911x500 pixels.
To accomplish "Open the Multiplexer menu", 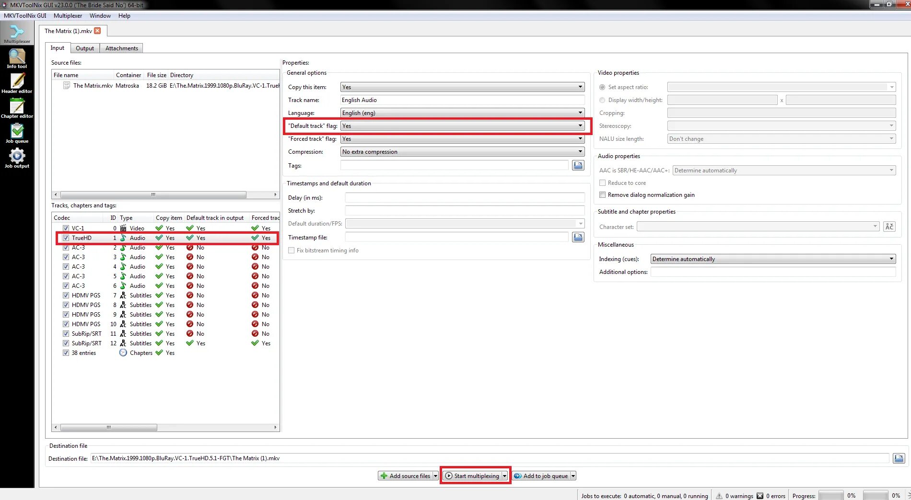I will [x=68, y=15].
